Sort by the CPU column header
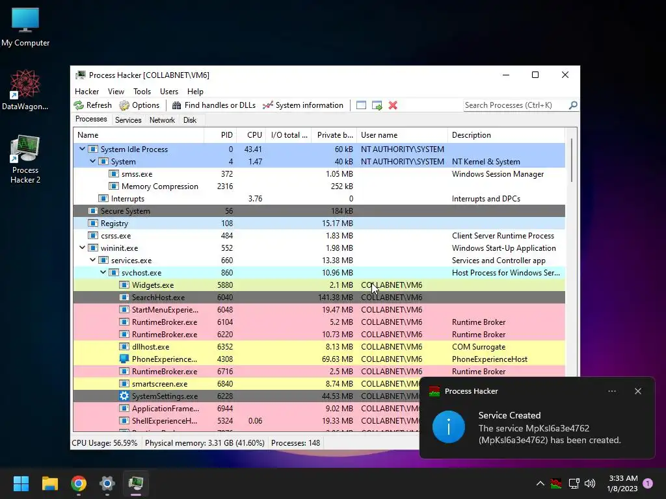Viewport: 666px width, 499px height. 251,135
